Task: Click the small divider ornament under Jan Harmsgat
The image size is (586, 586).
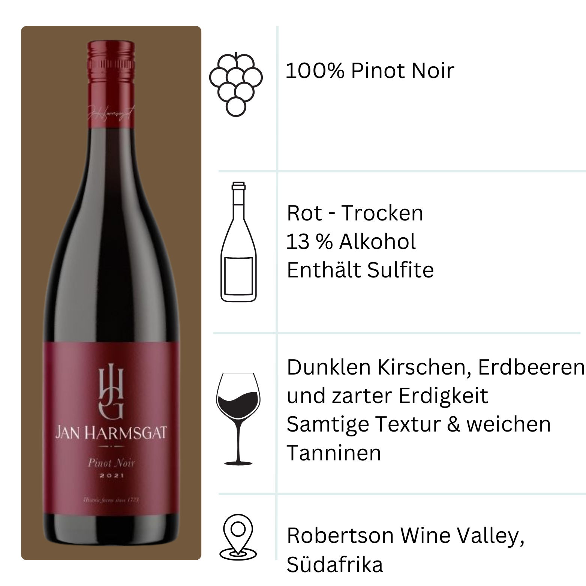Action: 111,446
